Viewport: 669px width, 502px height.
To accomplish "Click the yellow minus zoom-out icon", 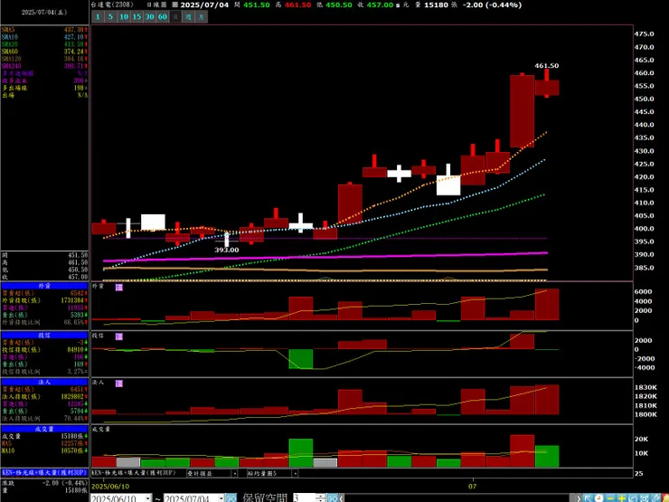I will coord(610,498).
